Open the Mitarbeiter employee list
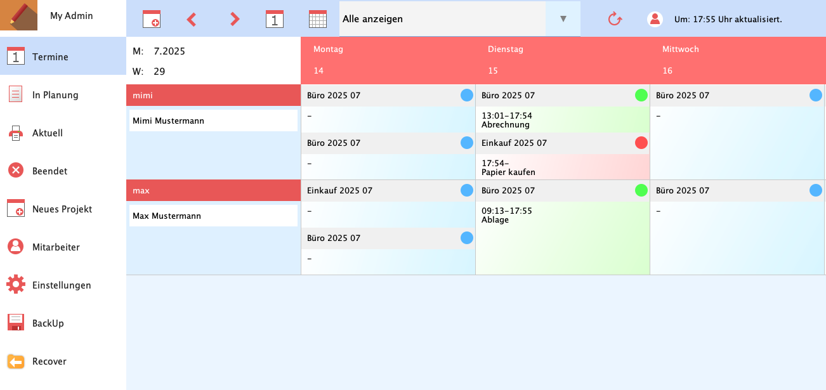The image size is (826, 390). click(x=56, y=247)
